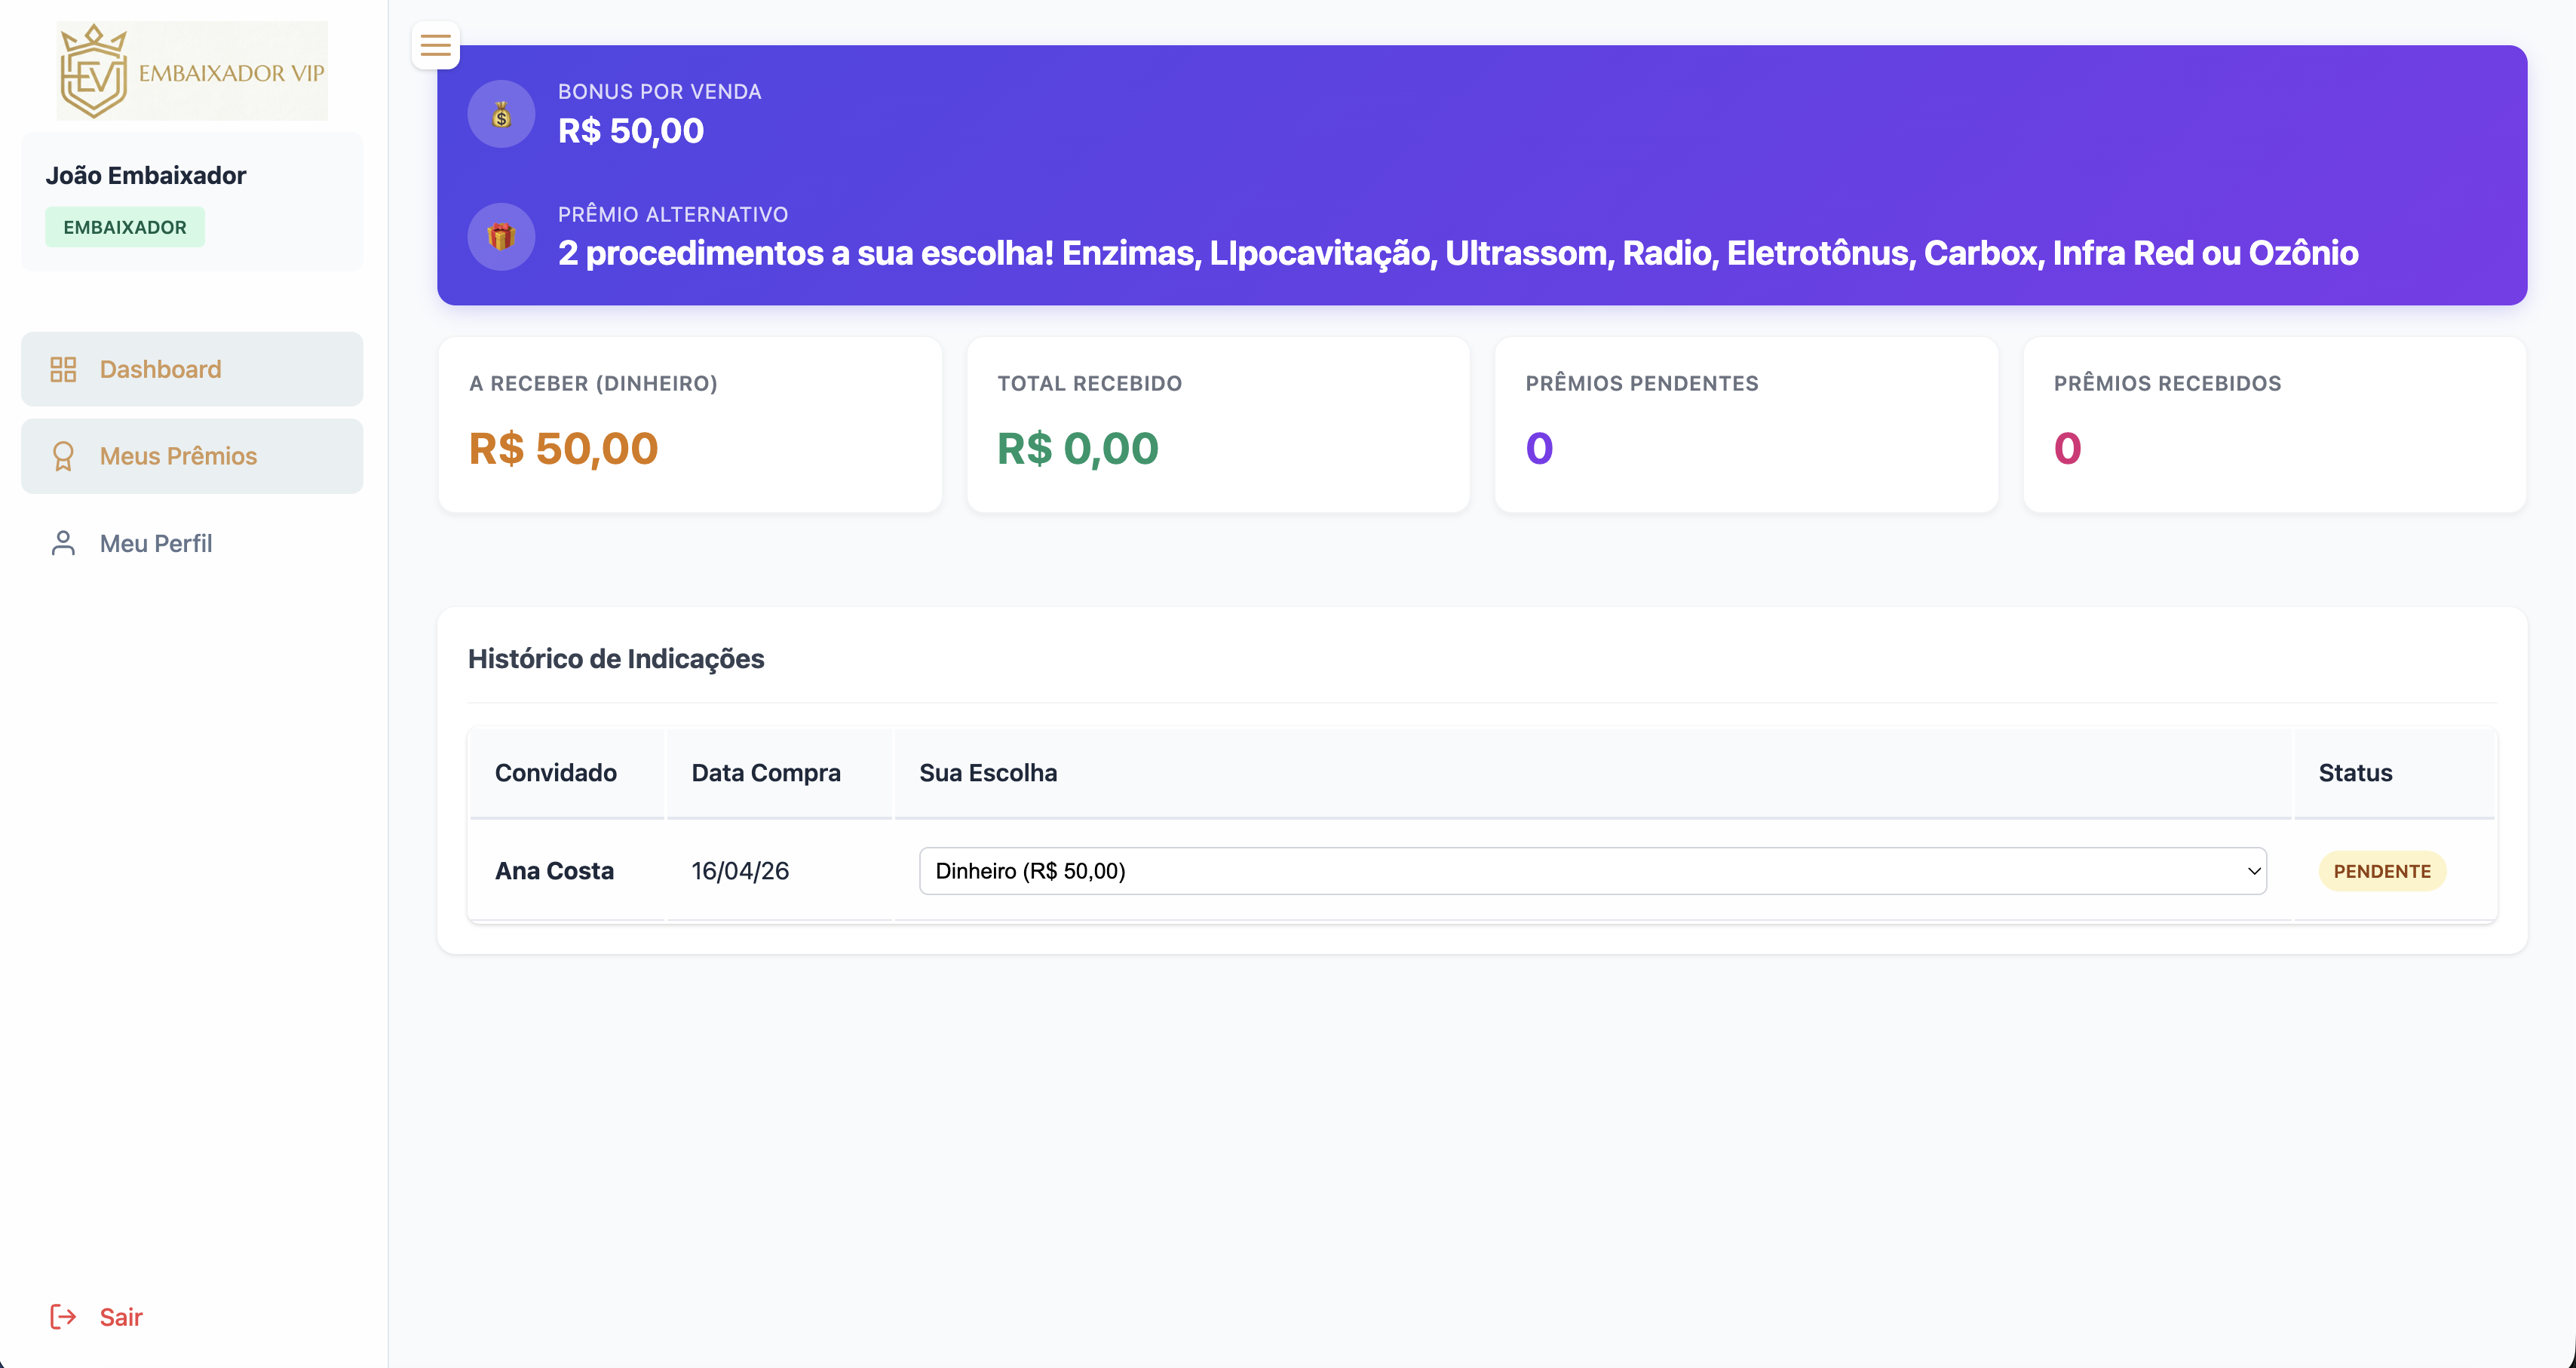2576x1368 pixels.
Task: Go to the Meus Prêmios page
Action: 178,456
